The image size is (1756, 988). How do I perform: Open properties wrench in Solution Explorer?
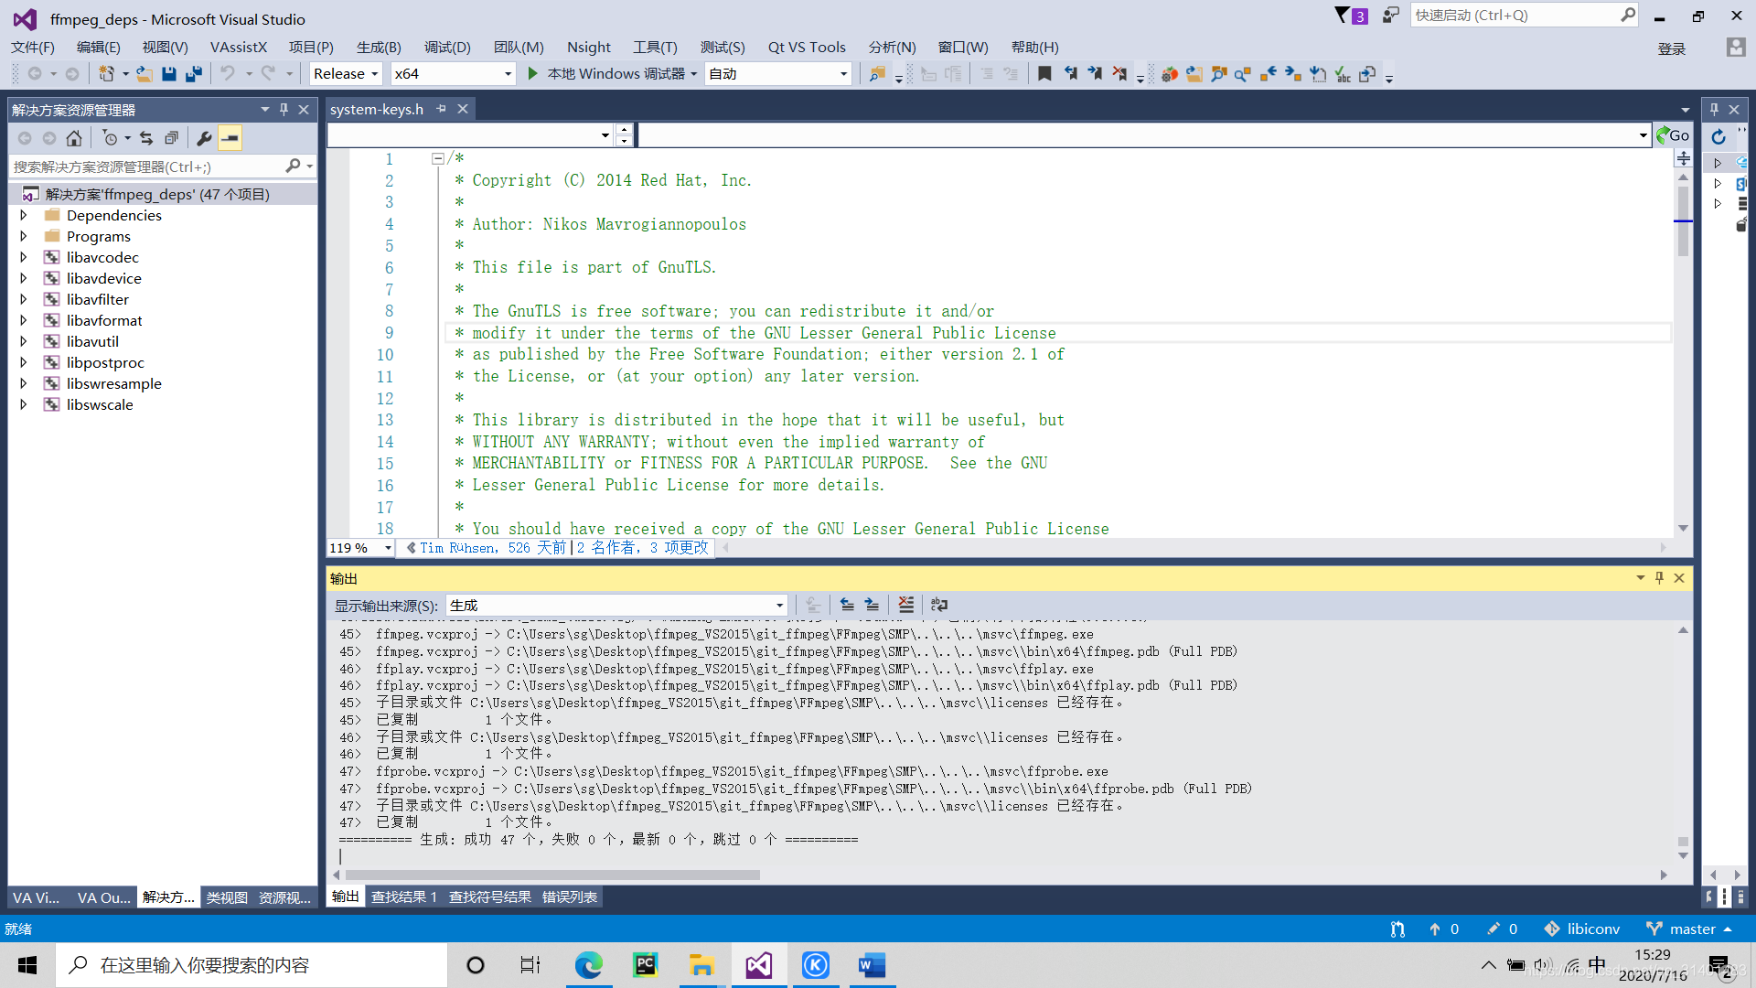pos(204,138)
